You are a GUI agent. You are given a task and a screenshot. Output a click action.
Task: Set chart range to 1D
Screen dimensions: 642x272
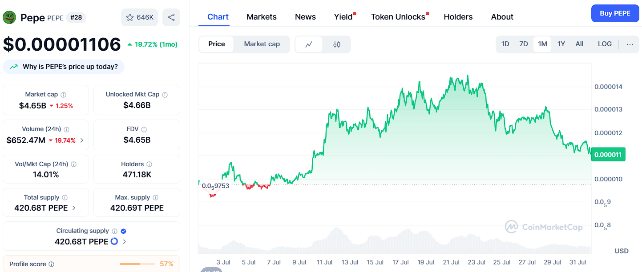point(505,44)
